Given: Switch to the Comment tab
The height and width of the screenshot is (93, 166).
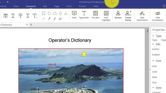Looking at the screenshot, I should (31, 6).
